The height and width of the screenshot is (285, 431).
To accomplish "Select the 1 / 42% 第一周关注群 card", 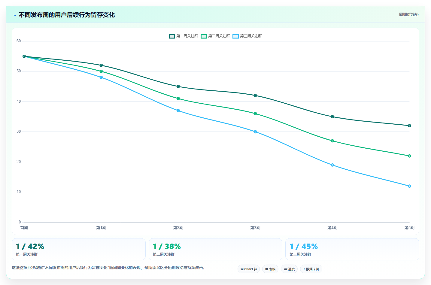I will pyautogui.click(x=79, y=249).
